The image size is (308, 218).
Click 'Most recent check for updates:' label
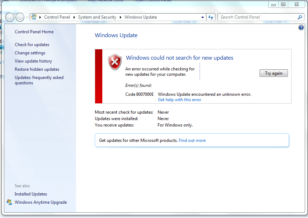click(x=124, y=112)
